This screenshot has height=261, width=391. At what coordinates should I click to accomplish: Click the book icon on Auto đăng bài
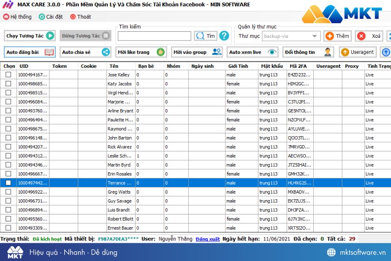pos(49,52)
